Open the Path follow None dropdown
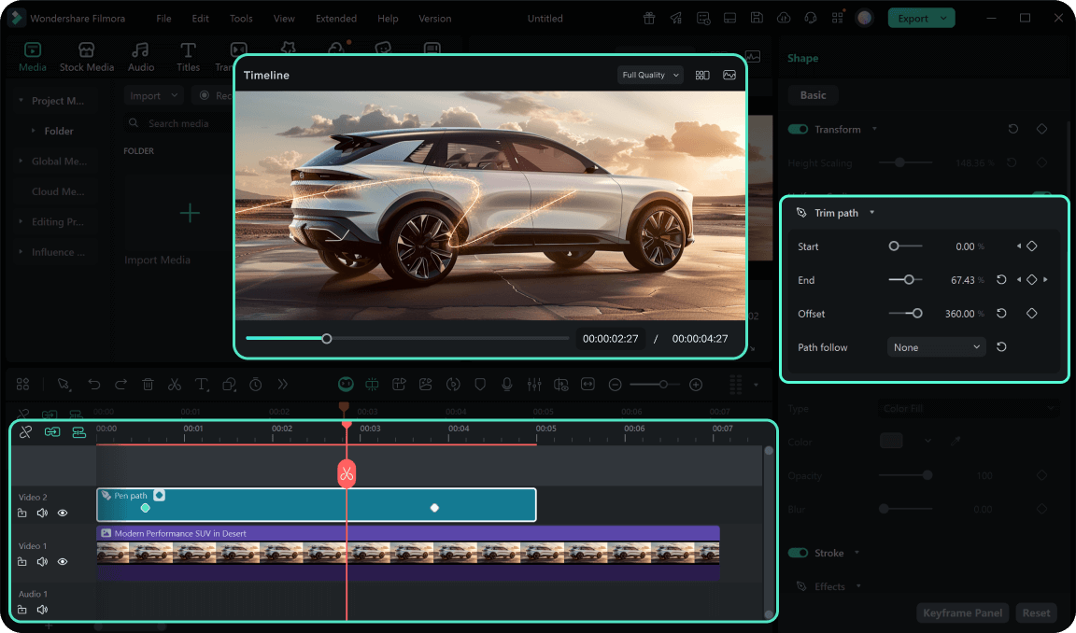The image size is (1076, 633). pos(936,347)
